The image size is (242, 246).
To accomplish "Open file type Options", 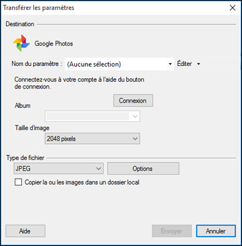I will (x=143, y=169).
